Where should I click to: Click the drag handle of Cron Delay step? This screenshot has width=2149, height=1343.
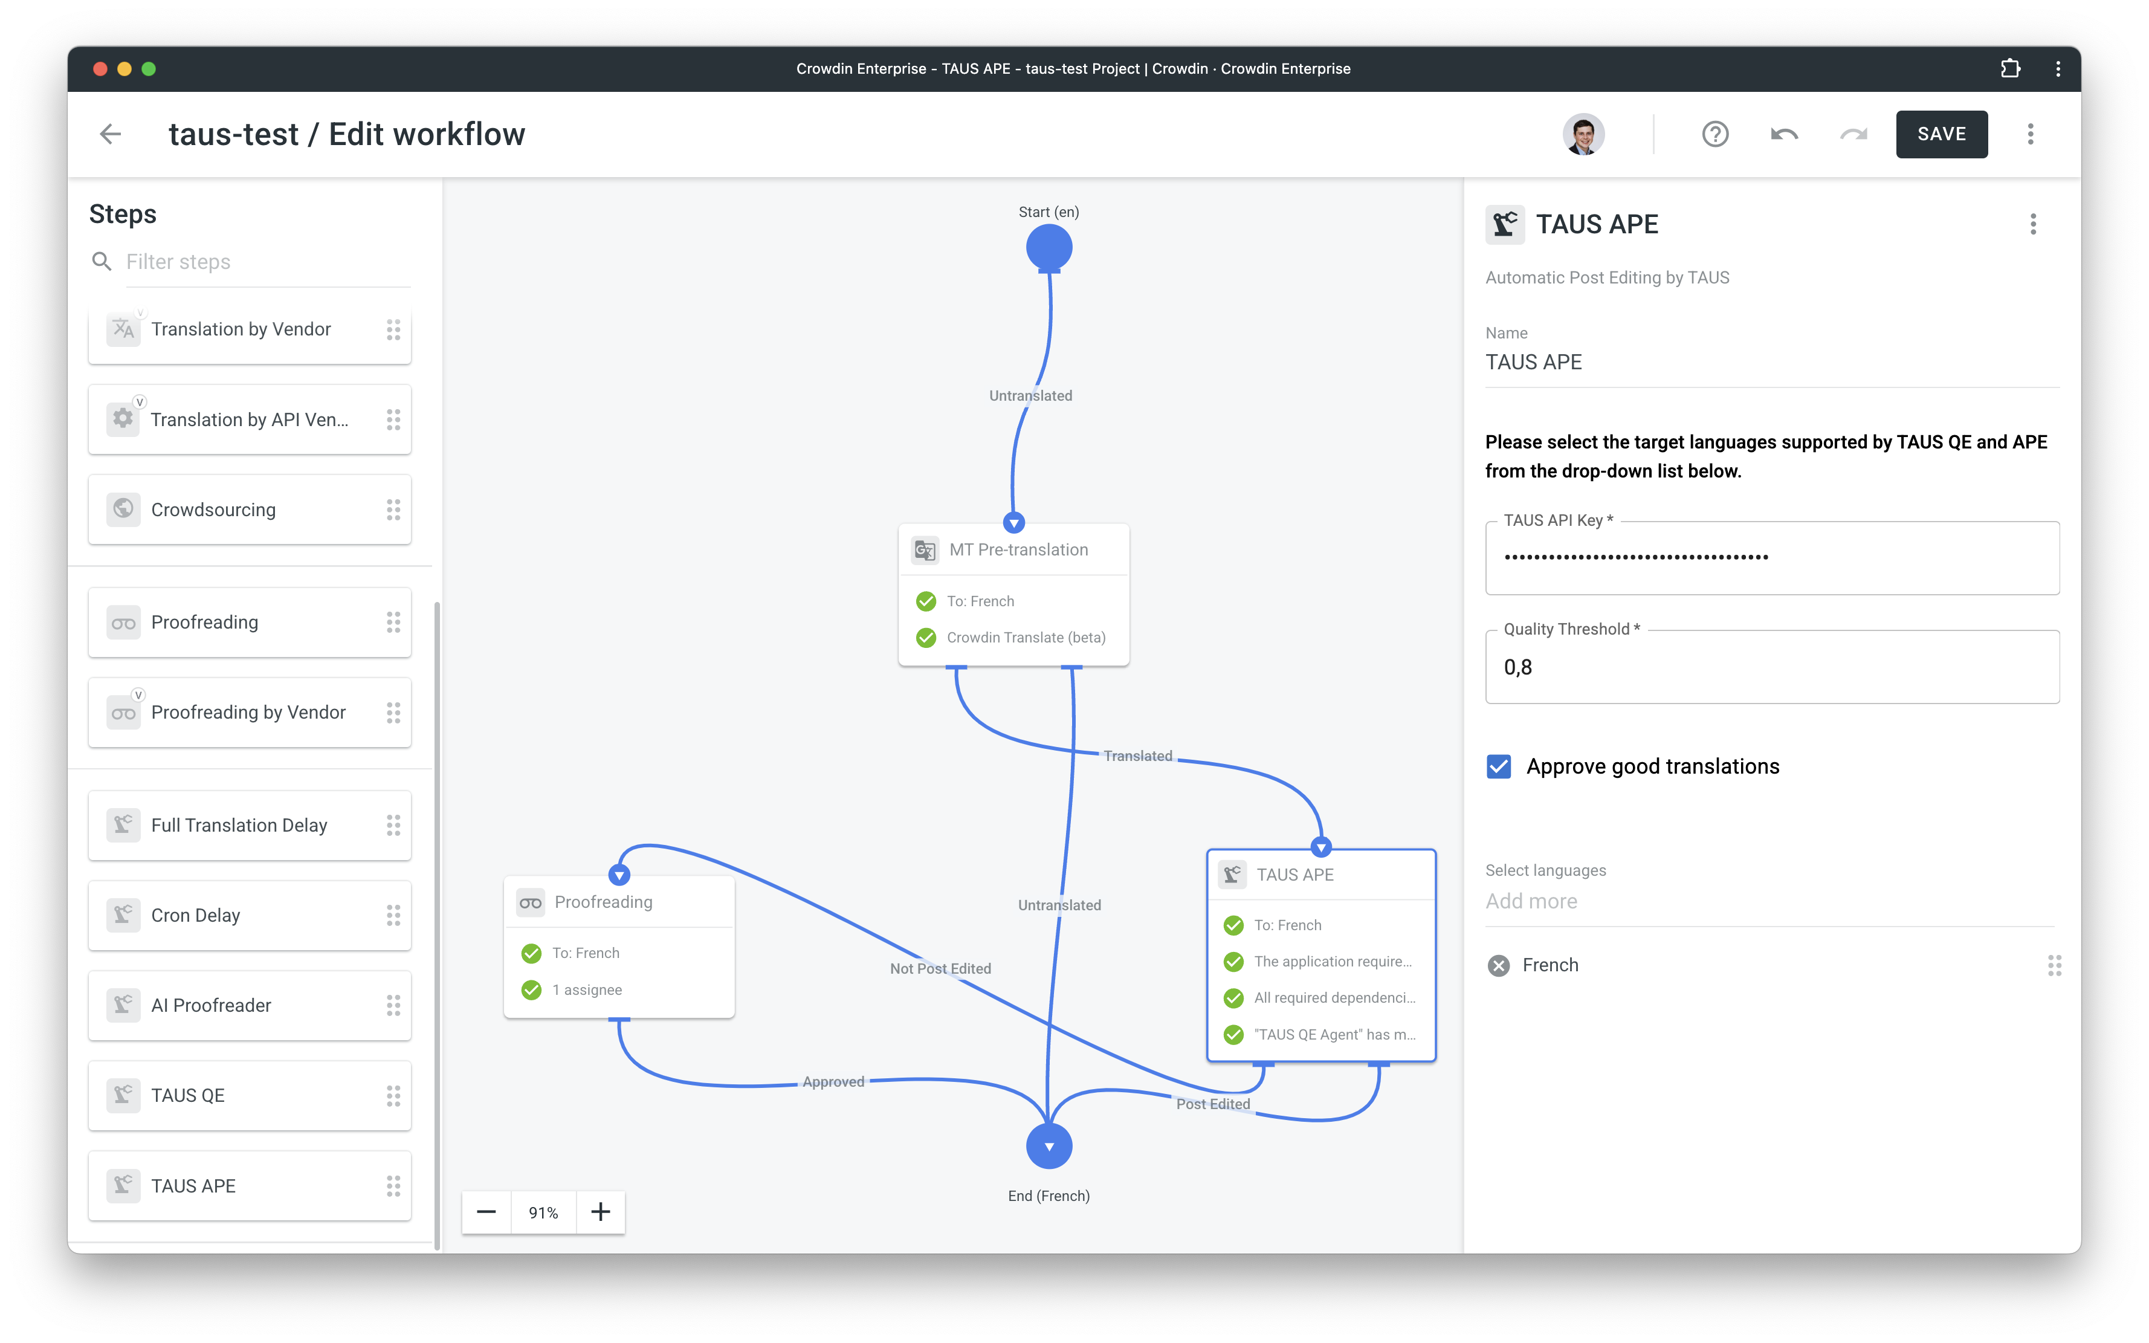click(393, 915)
